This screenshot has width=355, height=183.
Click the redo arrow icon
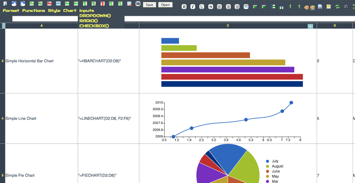[23, 4]
